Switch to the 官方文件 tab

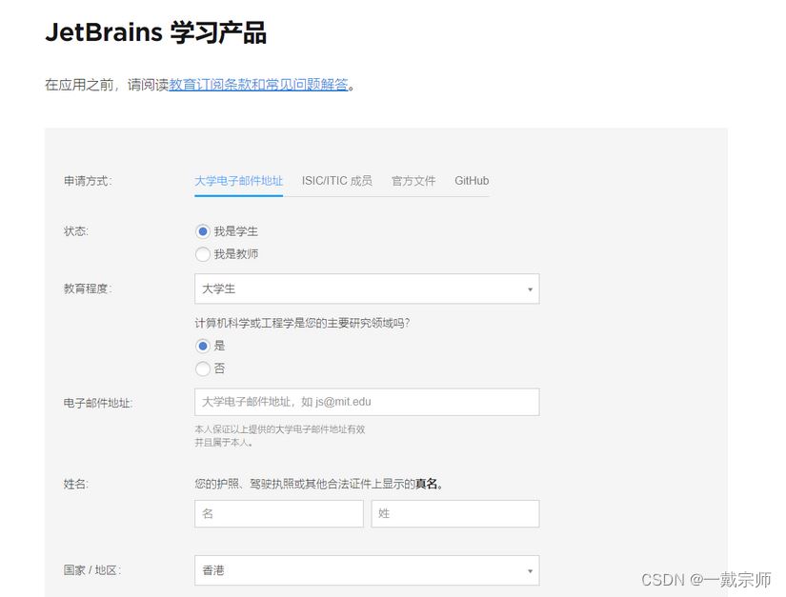[x=413, y=181]
